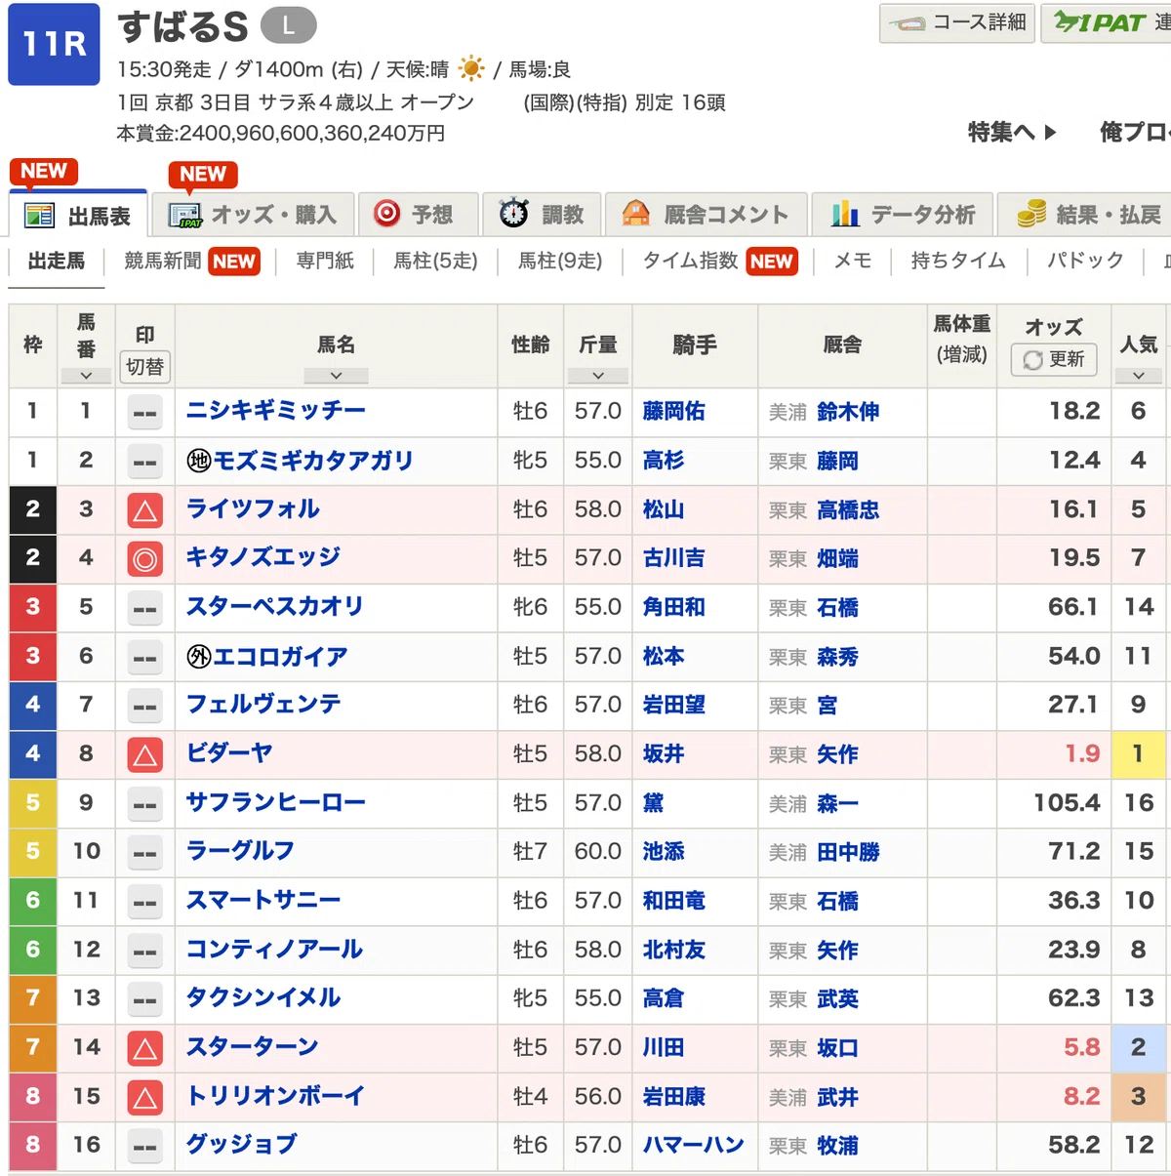Click the 切替 mark switch button
Image resolution: width=1171 pixels, height=1176 pixels.
pos(144,367)
